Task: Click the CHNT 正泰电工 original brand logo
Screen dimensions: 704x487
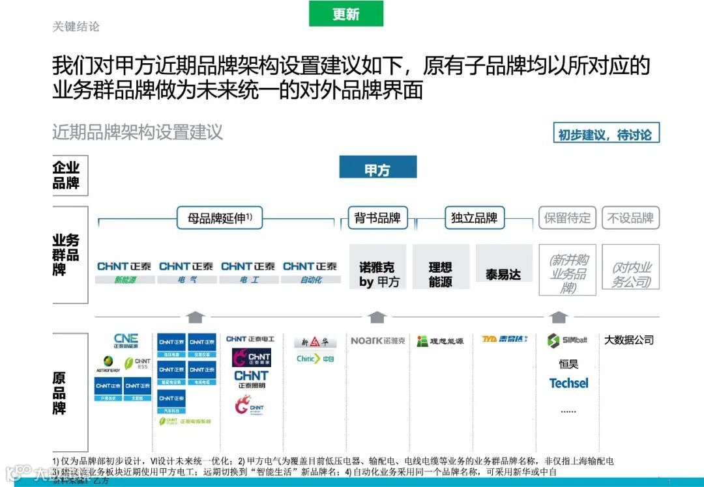Action: point(250,339)
